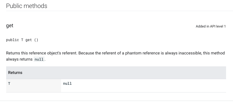The image size is (233, 104).
Task: Click the "public" keyword in method signature
Action: 13,40
